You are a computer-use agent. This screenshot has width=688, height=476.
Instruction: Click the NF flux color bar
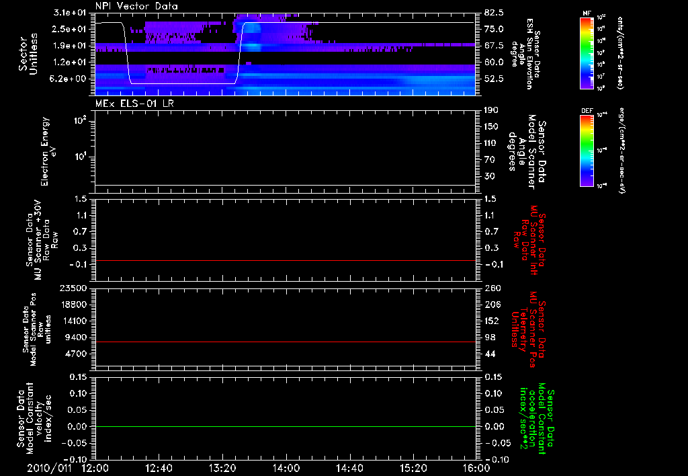coord(587,52)
